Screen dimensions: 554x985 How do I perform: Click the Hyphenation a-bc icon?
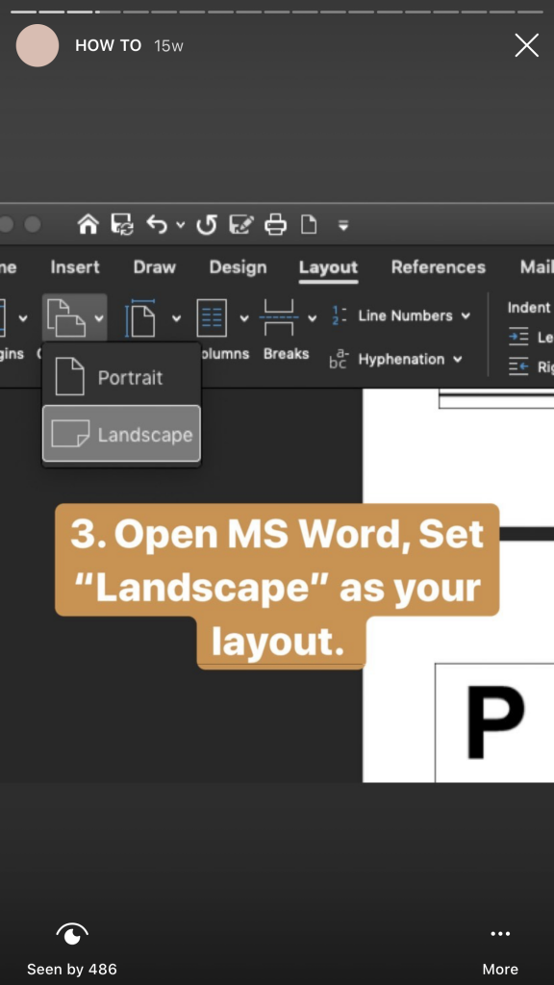tap(338, 360)
